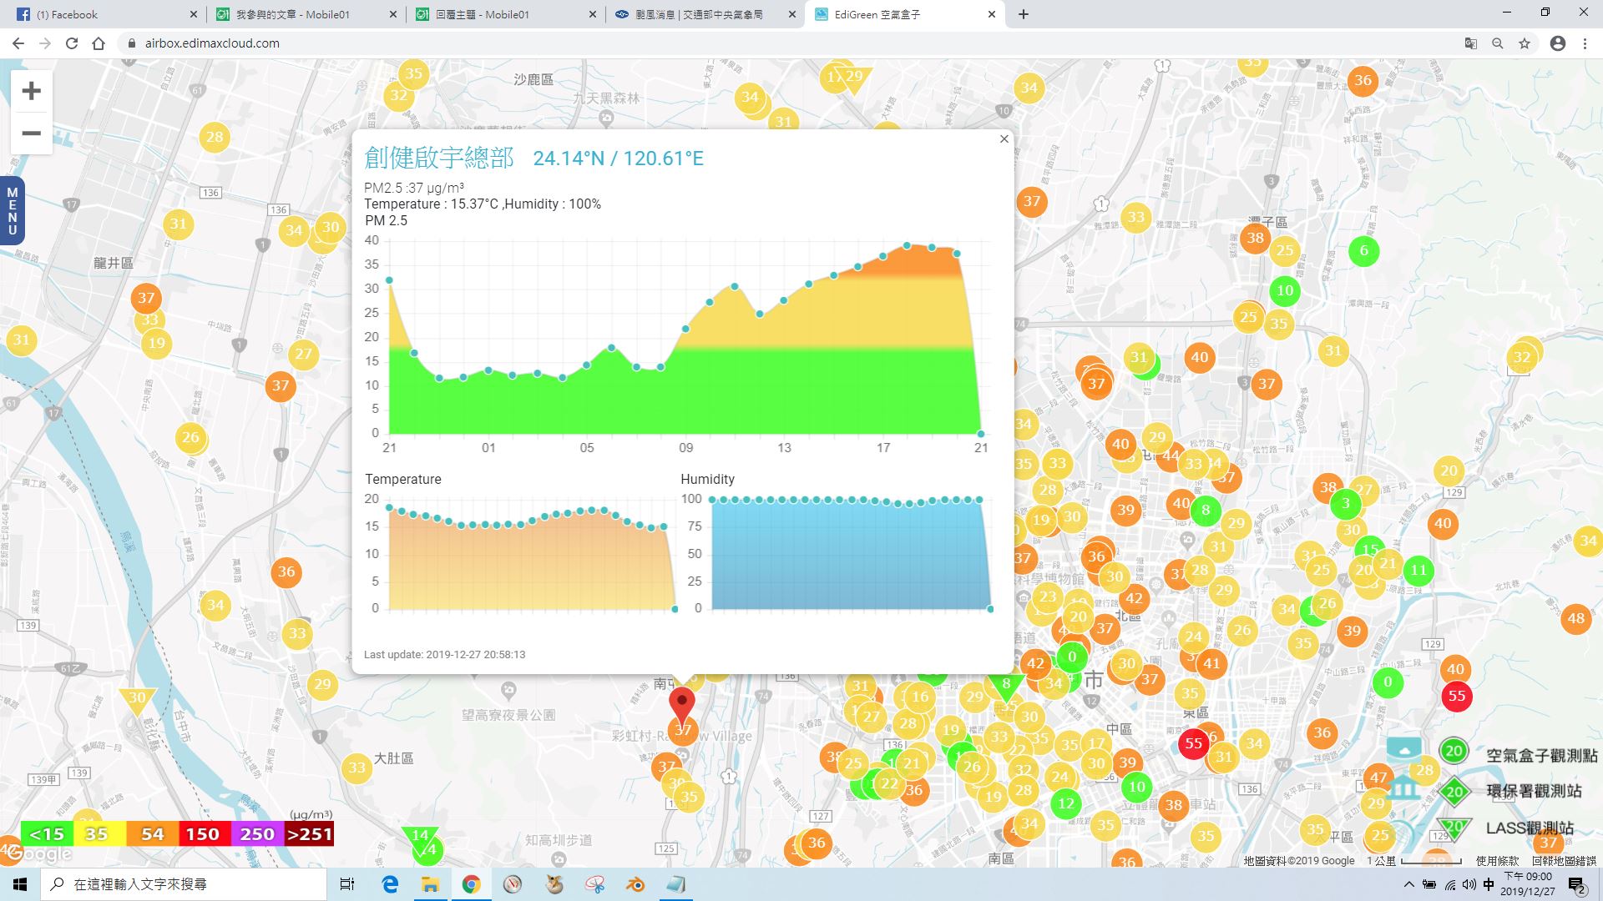Click the 空氣盒子觀測點 legend circle icon
The width and height of the screenshot is (1603, 901).
point(1454,751)
